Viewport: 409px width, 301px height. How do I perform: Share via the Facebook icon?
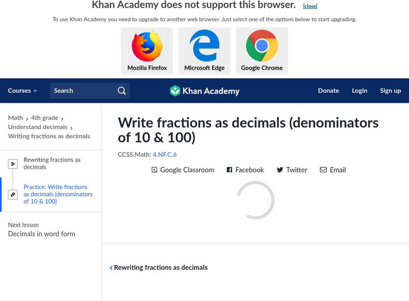(230, 170)
